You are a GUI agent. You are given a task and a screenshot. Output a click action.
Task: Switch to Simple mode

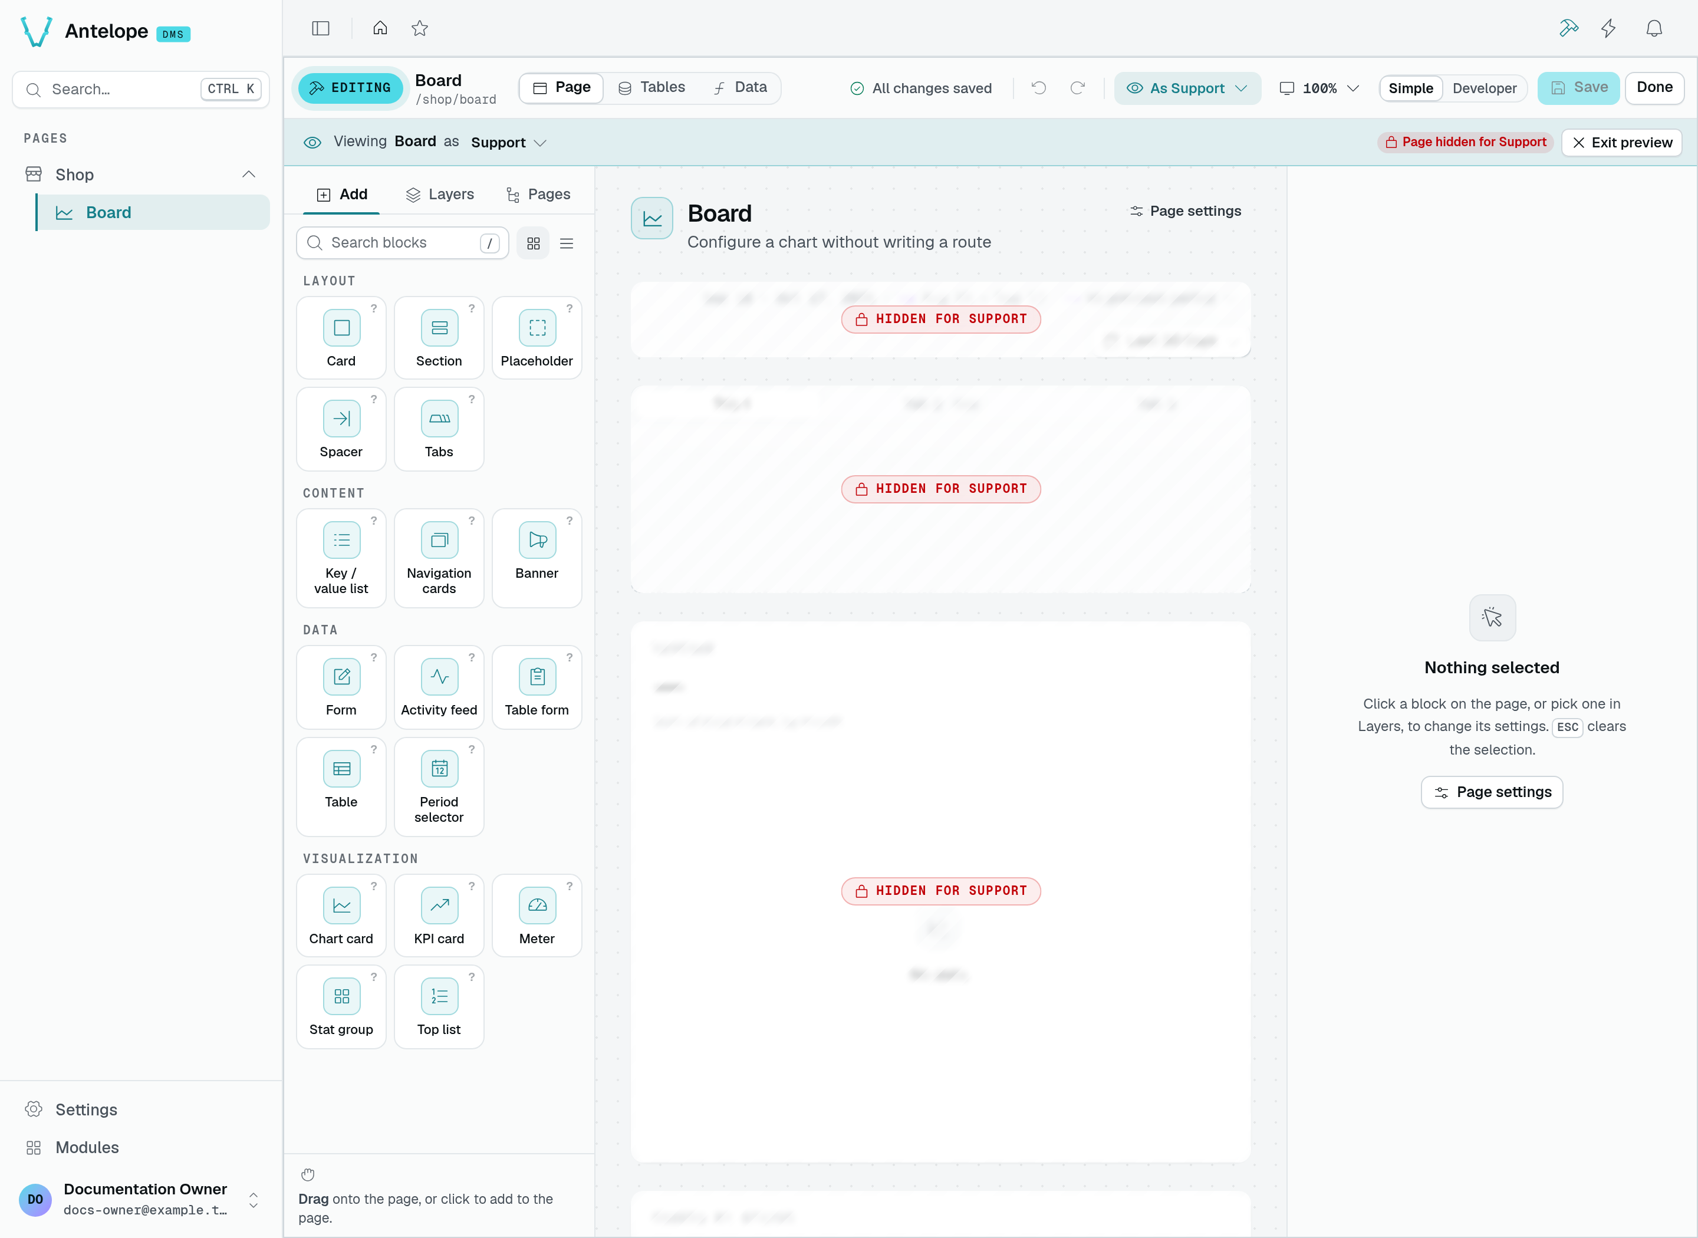point(1410,88)
